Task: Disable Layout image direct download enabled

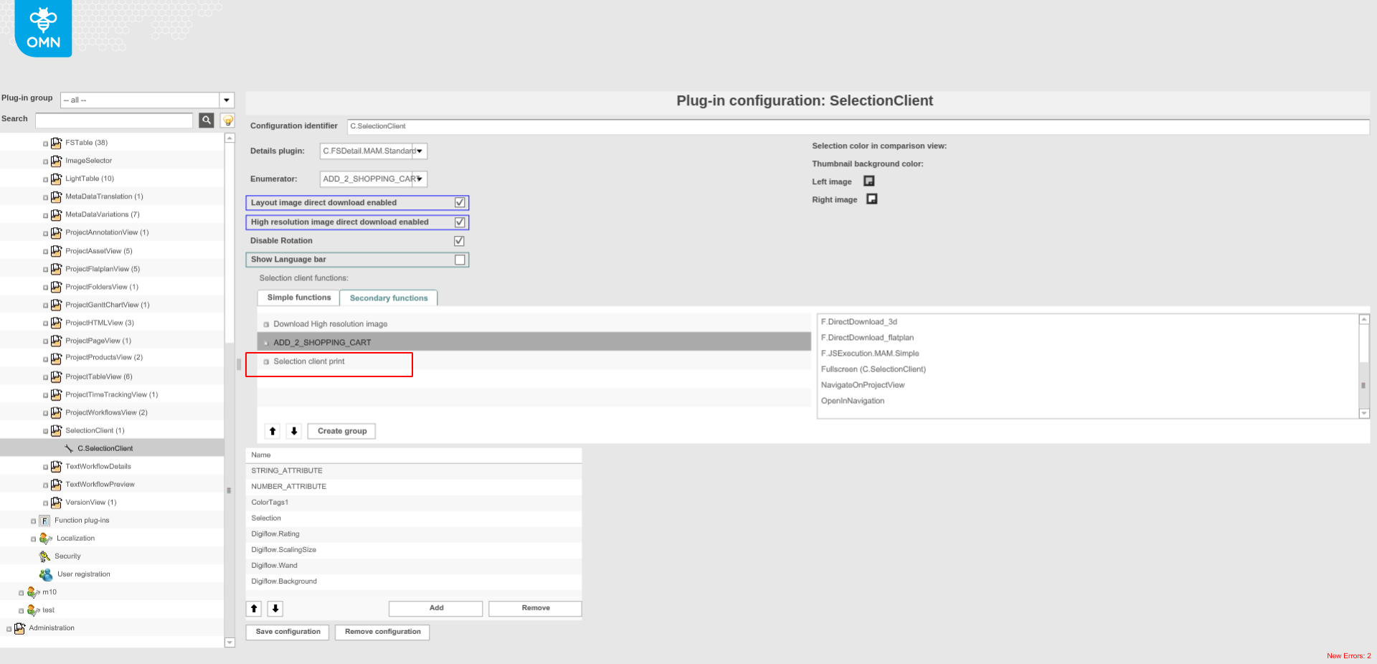Action: point(459,202)
